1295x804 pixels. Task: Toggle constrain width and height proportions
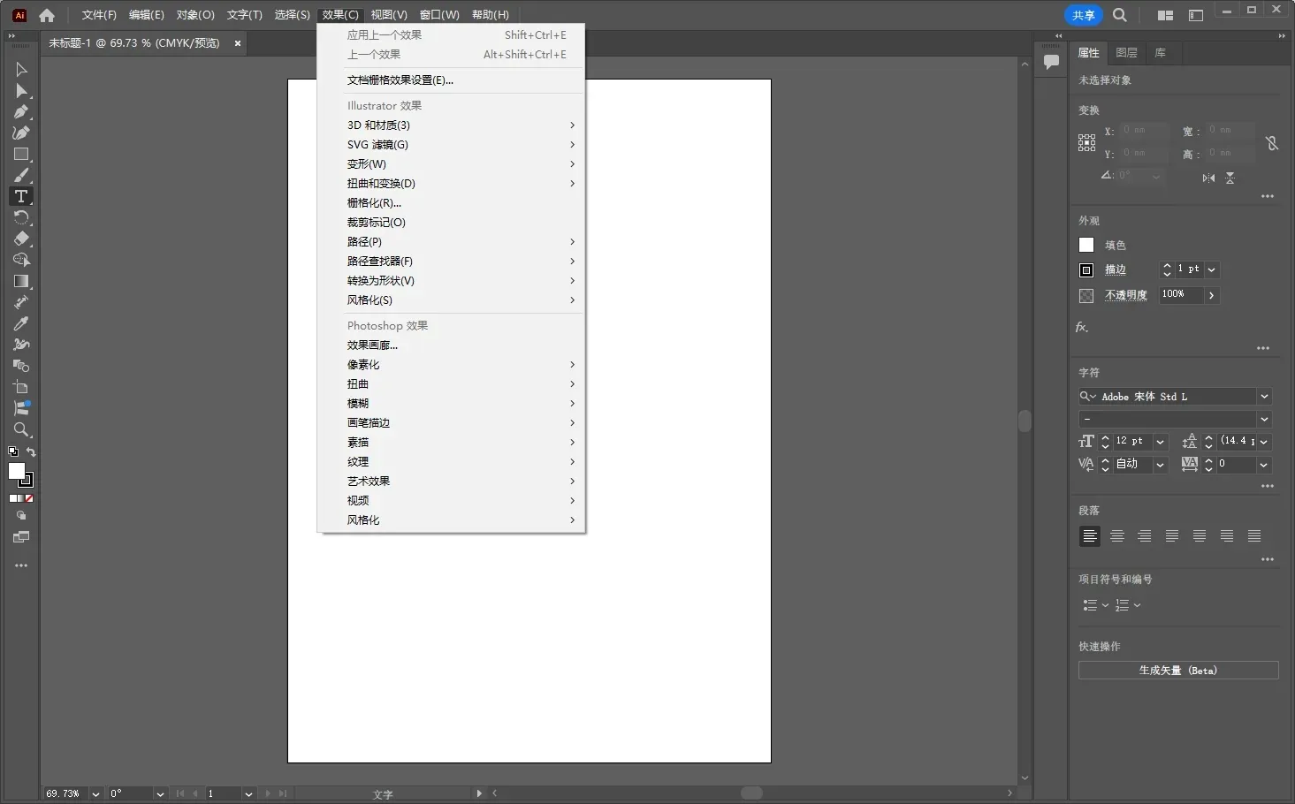(1271, 143)
